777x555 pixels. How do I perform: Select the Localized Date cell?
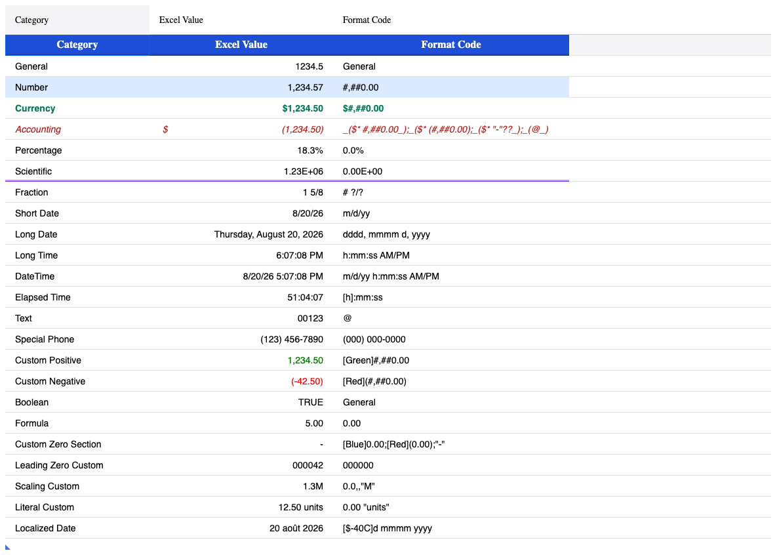coord(77,528)
